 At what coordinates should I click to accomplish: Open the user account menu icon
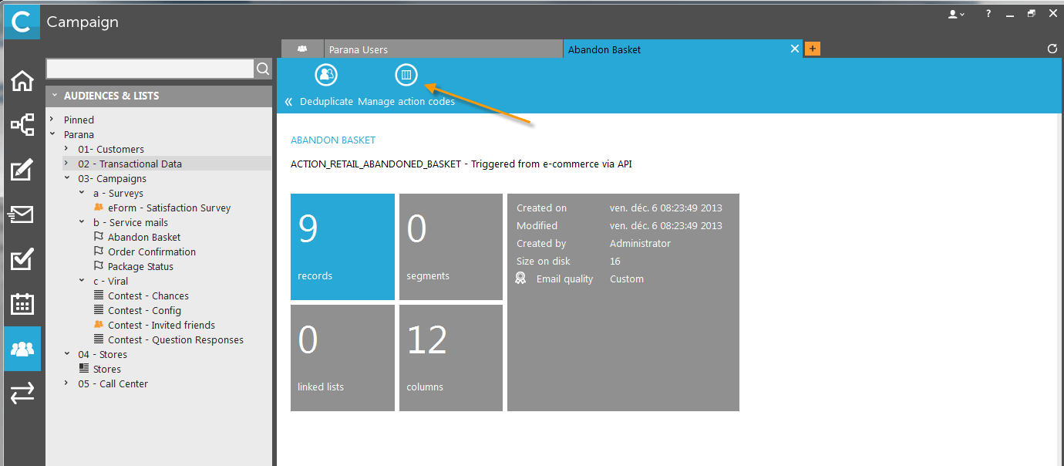pyautogui.click(x=956, y=14)
